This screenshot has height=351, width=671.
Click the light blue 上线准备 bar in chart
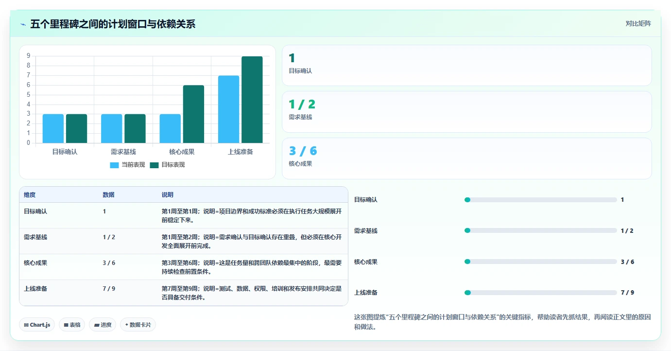(228, 109)
